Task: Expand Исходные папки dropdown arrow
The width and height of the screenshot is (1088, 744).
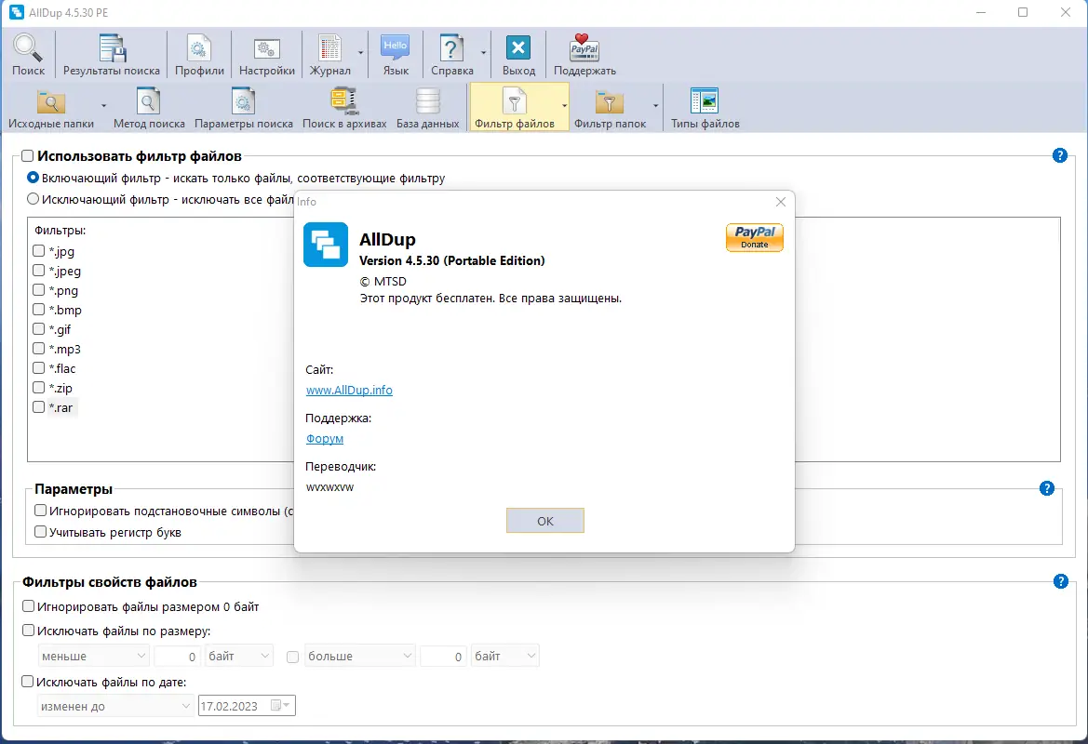Action: pos(103,106)
